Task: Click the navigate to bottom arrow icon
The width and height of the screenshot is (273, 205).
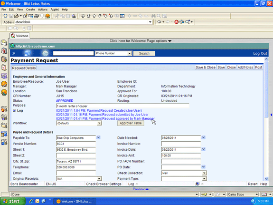Action: tap(88, 16)
